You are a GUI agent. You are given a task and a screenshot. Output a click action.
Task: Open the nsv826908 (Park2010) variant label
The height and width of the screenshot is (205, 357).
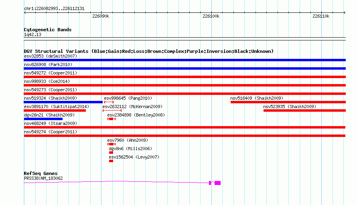tap(48, 64)
